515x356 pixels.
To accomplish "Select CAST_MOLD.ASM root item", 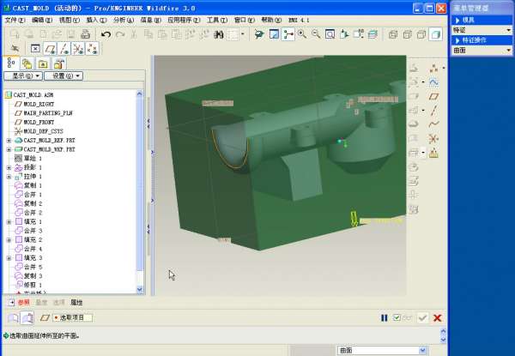I will coord(33,95).
